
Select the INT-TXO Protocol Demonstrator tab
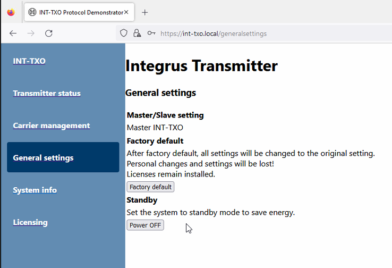tap(79, 12)
